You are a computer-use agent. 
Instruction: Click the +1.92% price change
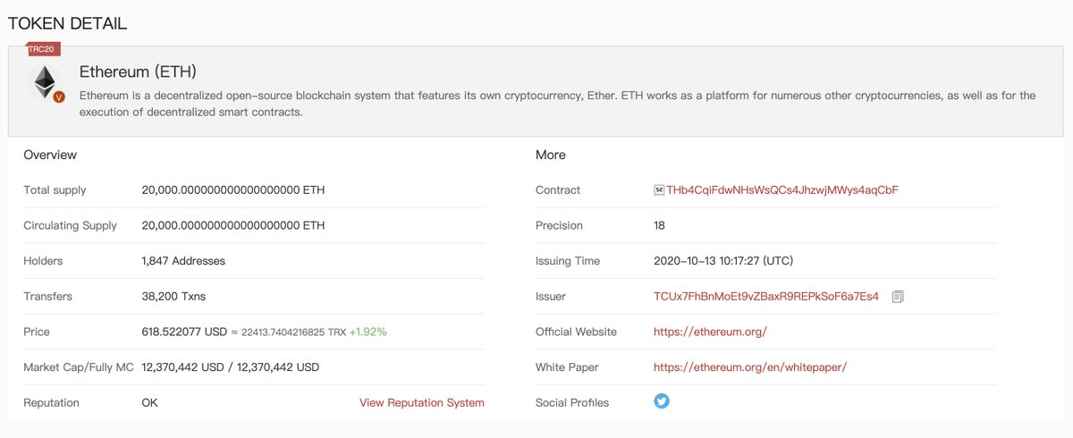coord(368,332)
